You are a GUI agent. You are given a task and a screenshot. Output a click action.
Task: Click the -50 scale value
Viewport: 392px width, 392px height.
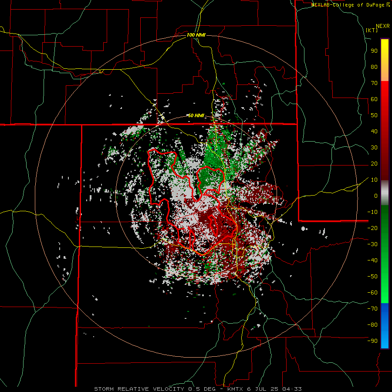pos(372,277)
